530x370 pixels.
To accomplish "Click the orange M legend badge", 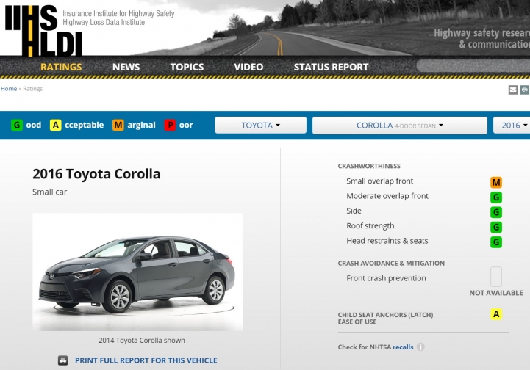I will (x=118, y=126).
